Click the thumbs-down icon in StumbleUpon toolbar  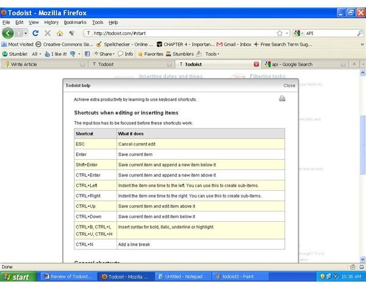[x=73, y=54]
